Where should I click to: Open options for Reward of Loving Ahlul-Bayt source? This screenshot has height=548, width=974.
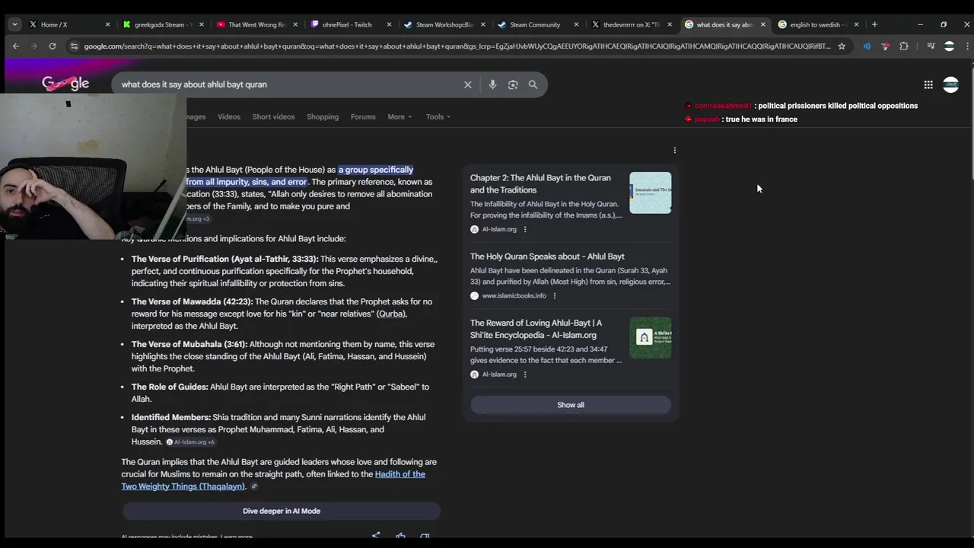(x=524, y=374)
